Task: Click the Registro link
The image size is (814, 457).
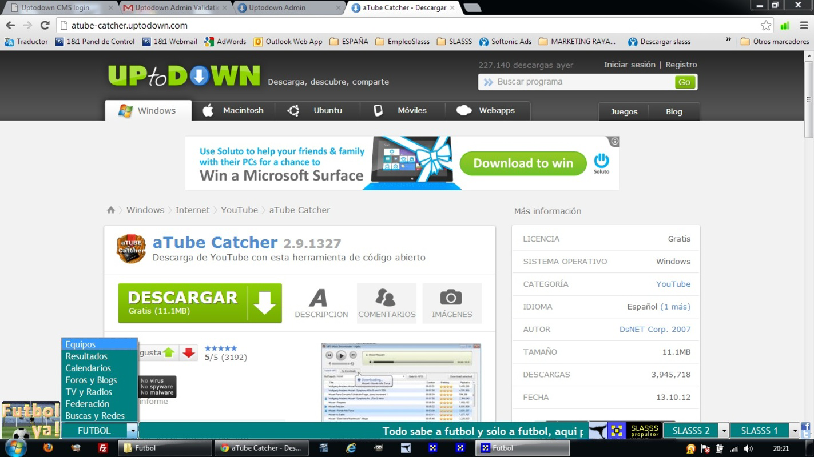Action: point(681,65)
